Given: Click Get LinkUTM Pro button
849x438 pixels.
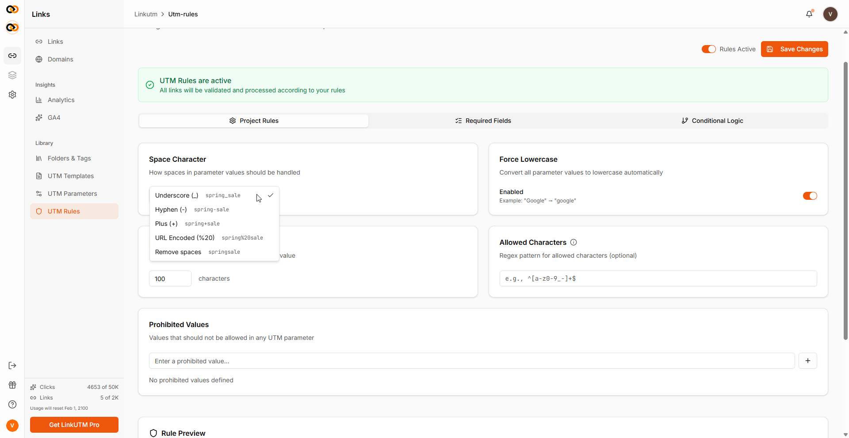Looking at the screenshot, I should coord(74,425).
